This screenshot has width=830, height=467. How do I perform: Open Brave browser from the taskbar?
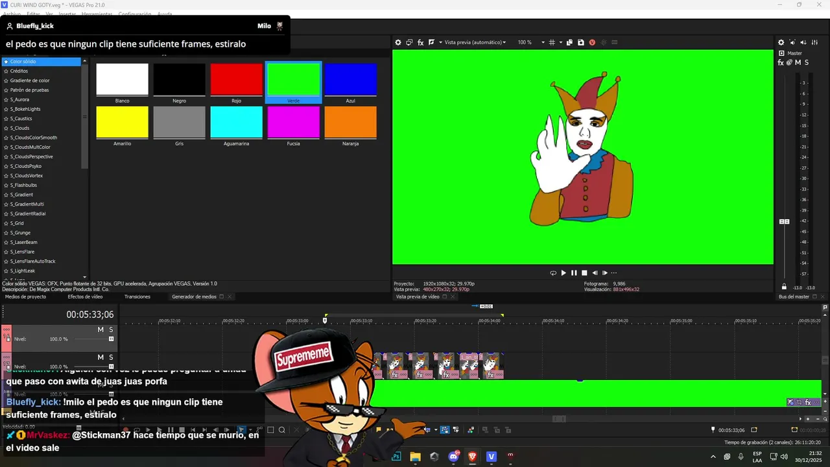coord(472,457)
